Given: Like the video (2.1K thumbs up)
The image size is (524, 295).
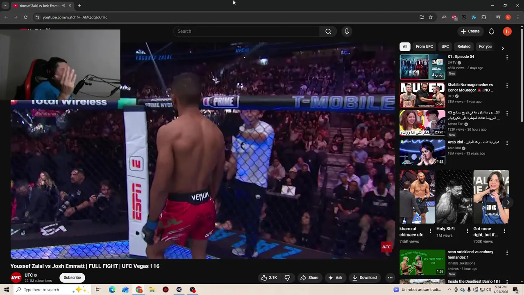Looking at the screenshot, I should tap(269, 277).
